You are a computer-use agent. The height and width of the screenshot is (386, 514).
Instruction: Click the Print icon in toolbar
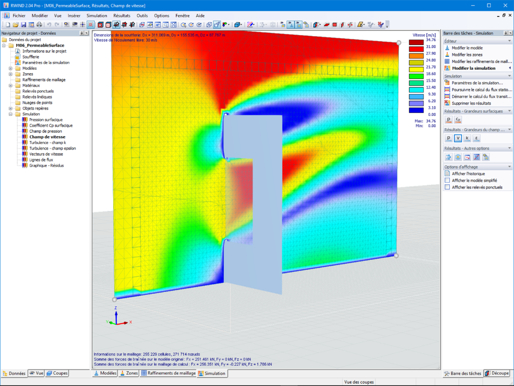39,25
